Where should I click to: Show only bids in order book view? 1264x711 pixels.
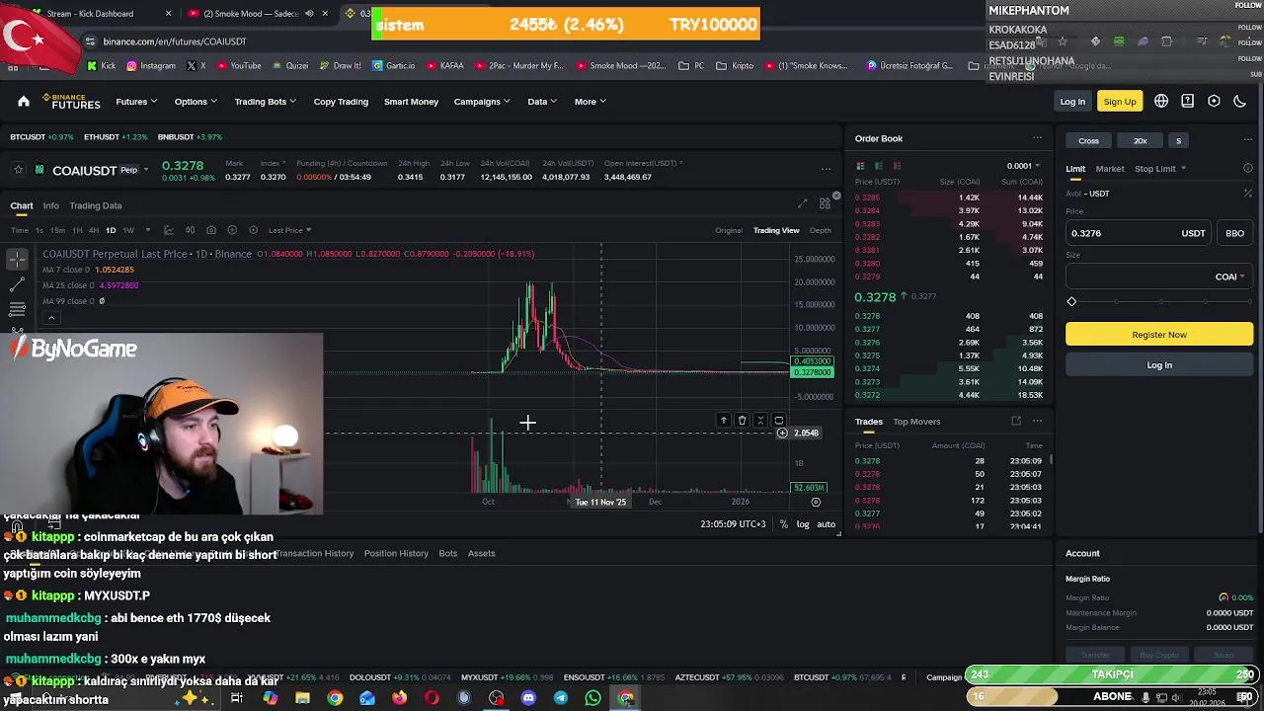coord(878,165)
